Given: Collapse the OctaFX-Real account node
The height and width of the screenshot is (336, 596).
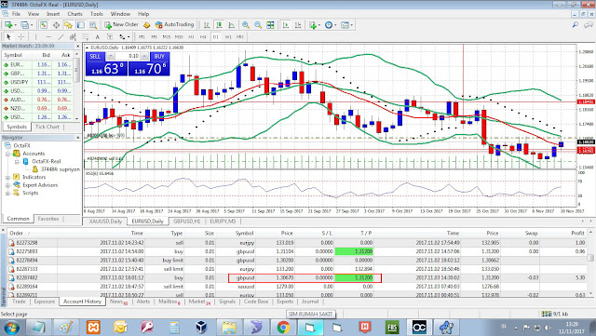Looking at the screenshot, I should 17,162.
